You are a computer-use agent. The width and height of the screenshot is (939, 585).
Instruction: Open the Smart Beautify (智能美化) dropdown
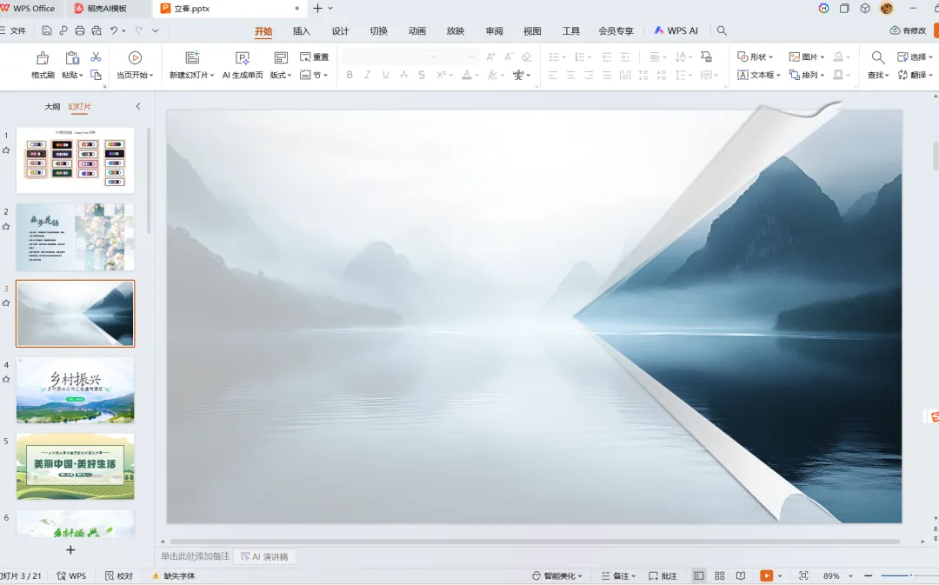(x=557, y=575)
